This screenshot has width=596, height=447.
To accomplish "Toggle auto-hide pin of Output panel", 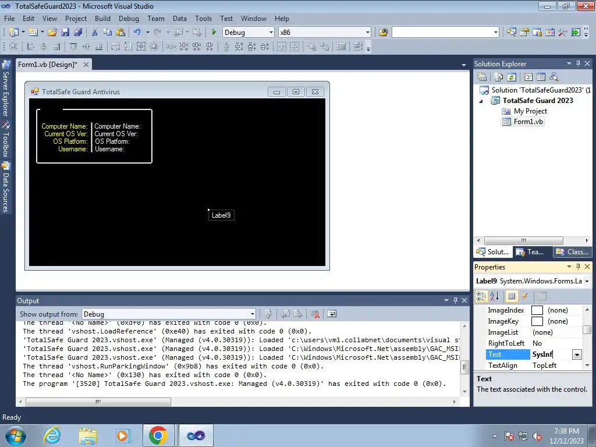I will (455, 300).
